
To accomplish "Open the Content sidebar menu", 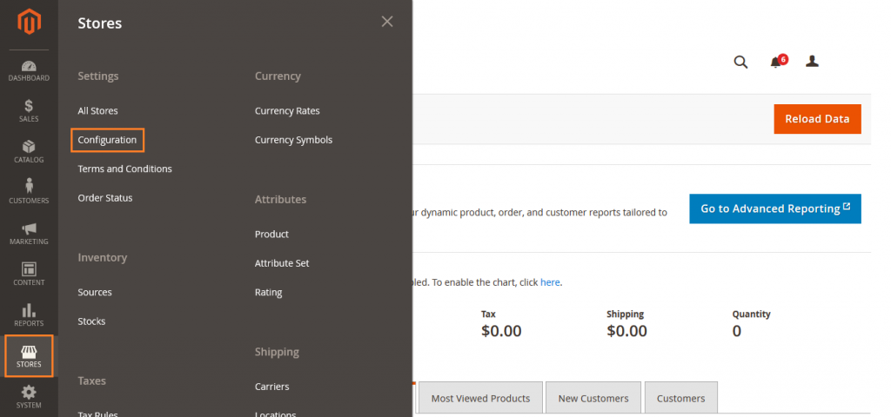I will tap(29, 275).
